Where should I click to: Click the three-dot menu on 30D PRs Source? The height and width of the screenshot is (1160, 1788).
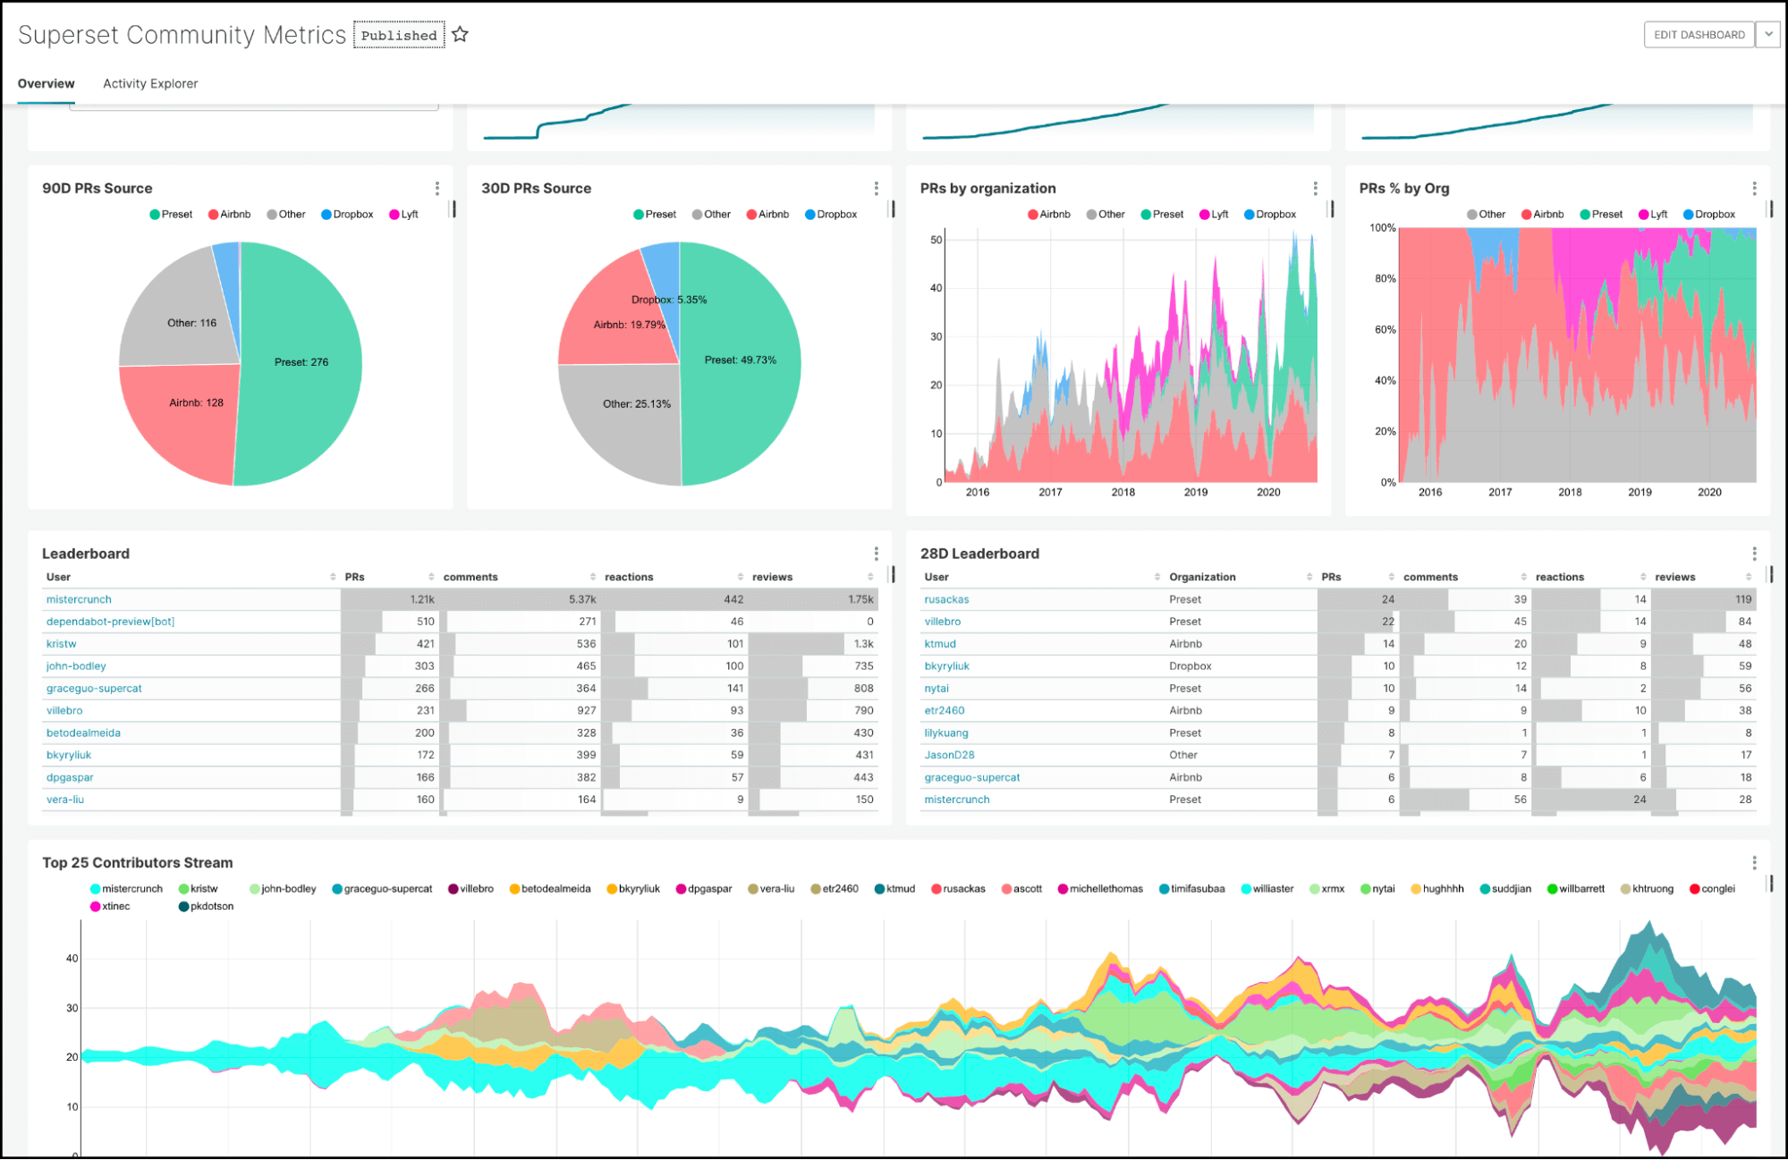click(x=878, y=188)
